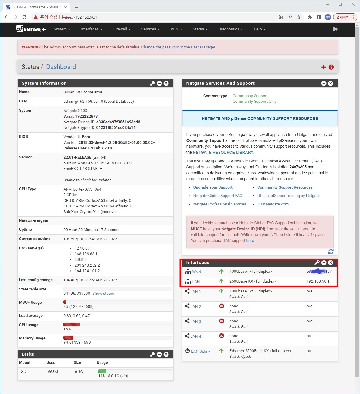Click the browser address bar URL
The height and width of the screenshot is (394, 360).
80,17
